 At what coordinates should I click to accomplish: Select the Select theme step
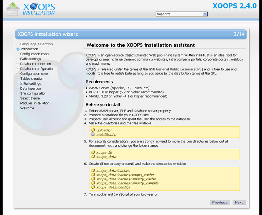tap(30, 98)
